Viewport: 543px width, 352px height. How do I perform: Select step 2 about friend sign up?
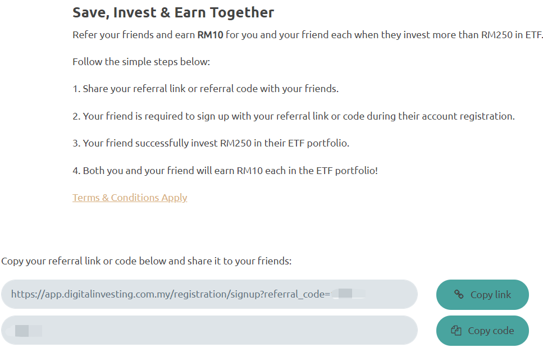294,116
